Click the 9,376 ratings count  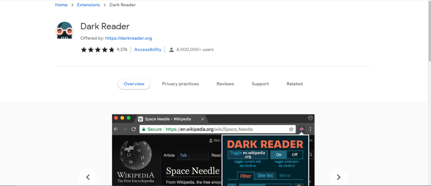click(122, 49)
